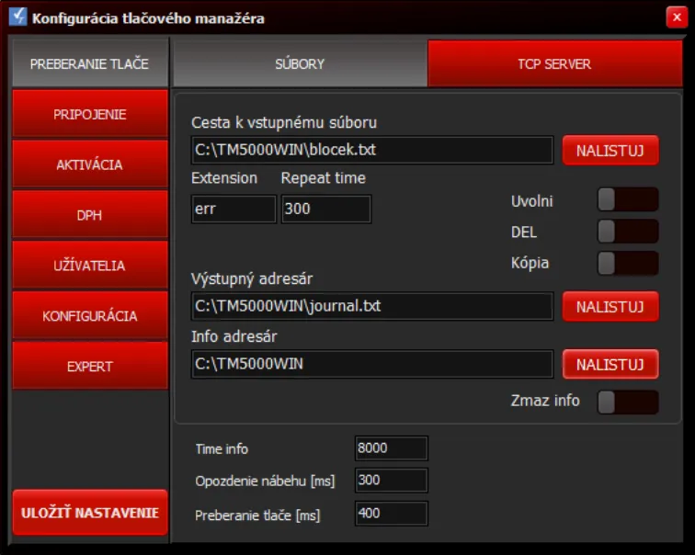This screenshot has width=695, height=555.
Task: Click the Time info value field
Action: tap(391, 448)
